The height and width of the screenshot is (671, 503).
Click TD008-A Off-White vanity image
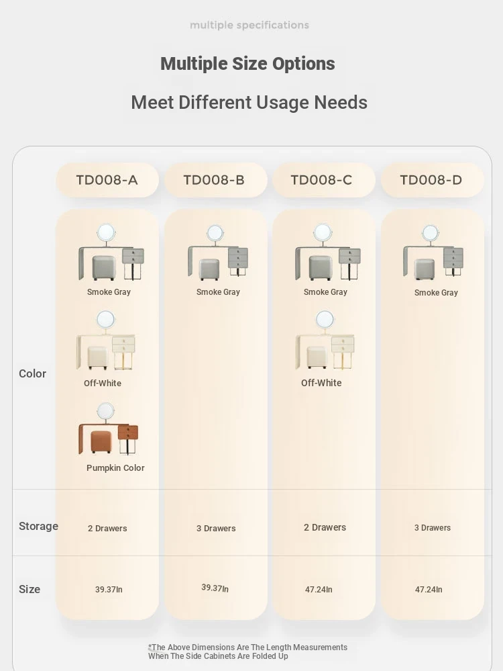pos(106,341)
